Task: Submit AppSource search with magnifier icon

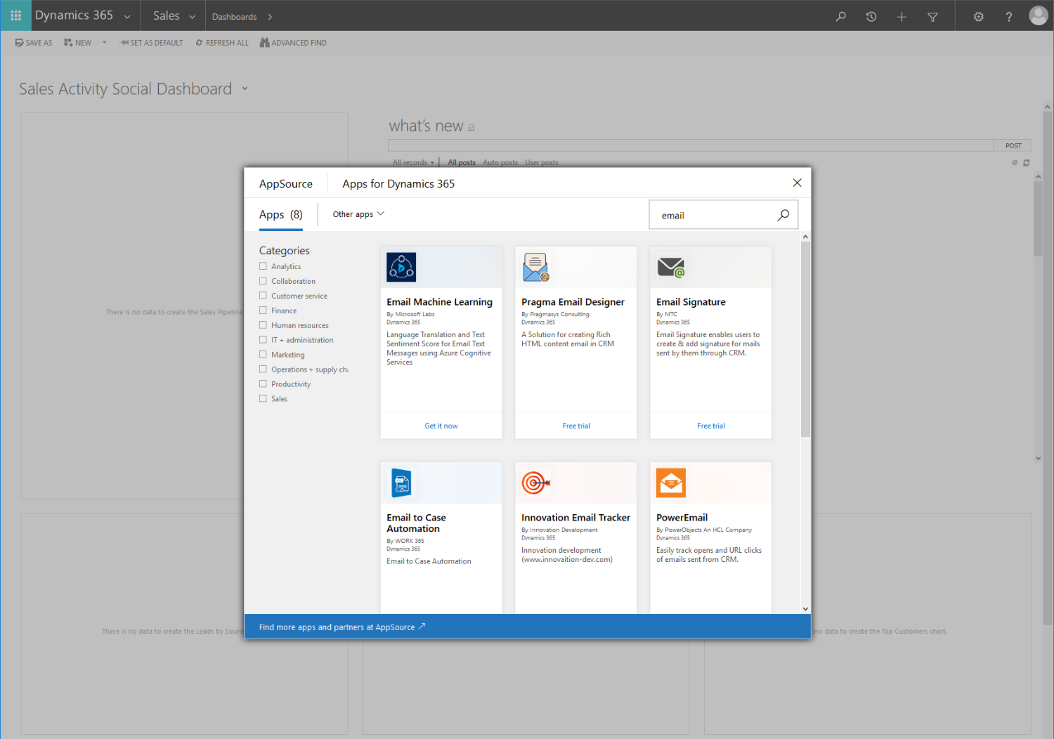Action: point(783,215)
